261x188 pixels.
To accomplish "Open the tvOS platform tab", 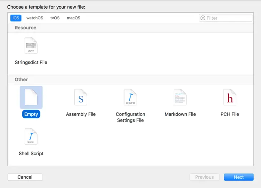I will 55,18.
